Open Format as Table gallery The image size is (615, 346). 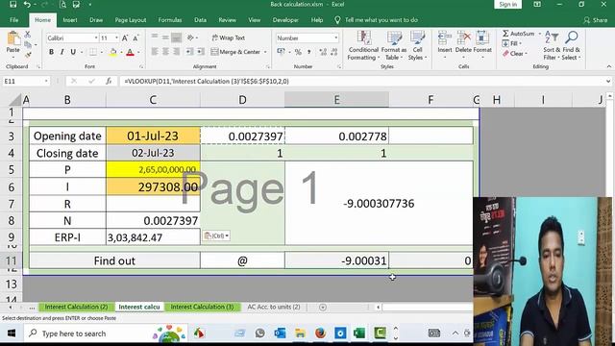(x=393, y=46)
